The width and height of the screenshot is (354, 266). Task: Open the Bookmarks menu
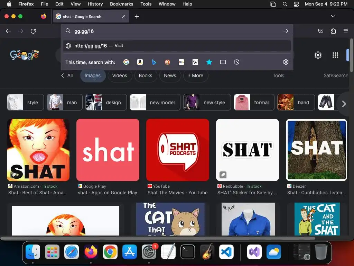tap(121, 4)
